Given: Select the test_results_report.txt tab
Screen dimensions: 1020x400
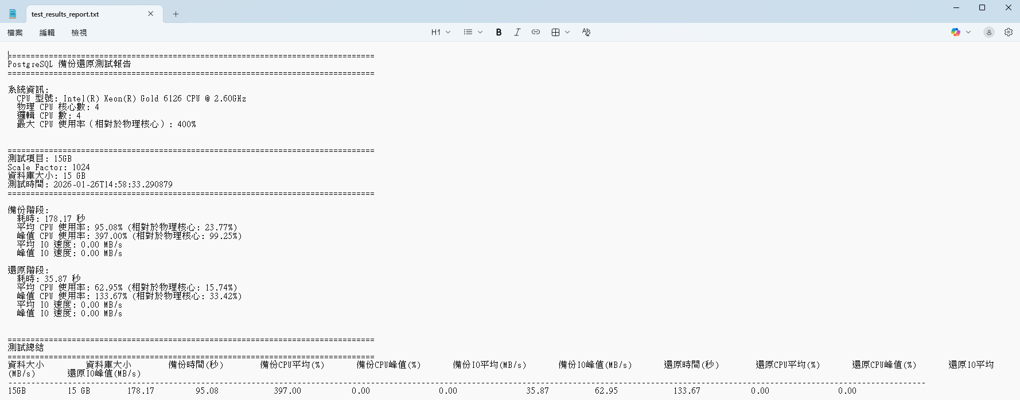Looking at the screenshot, I should [x=80, y=14].
